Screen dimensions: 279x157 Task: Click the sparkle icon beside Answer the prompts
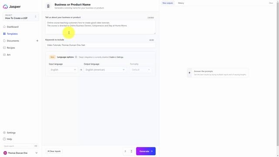[190, 73]
